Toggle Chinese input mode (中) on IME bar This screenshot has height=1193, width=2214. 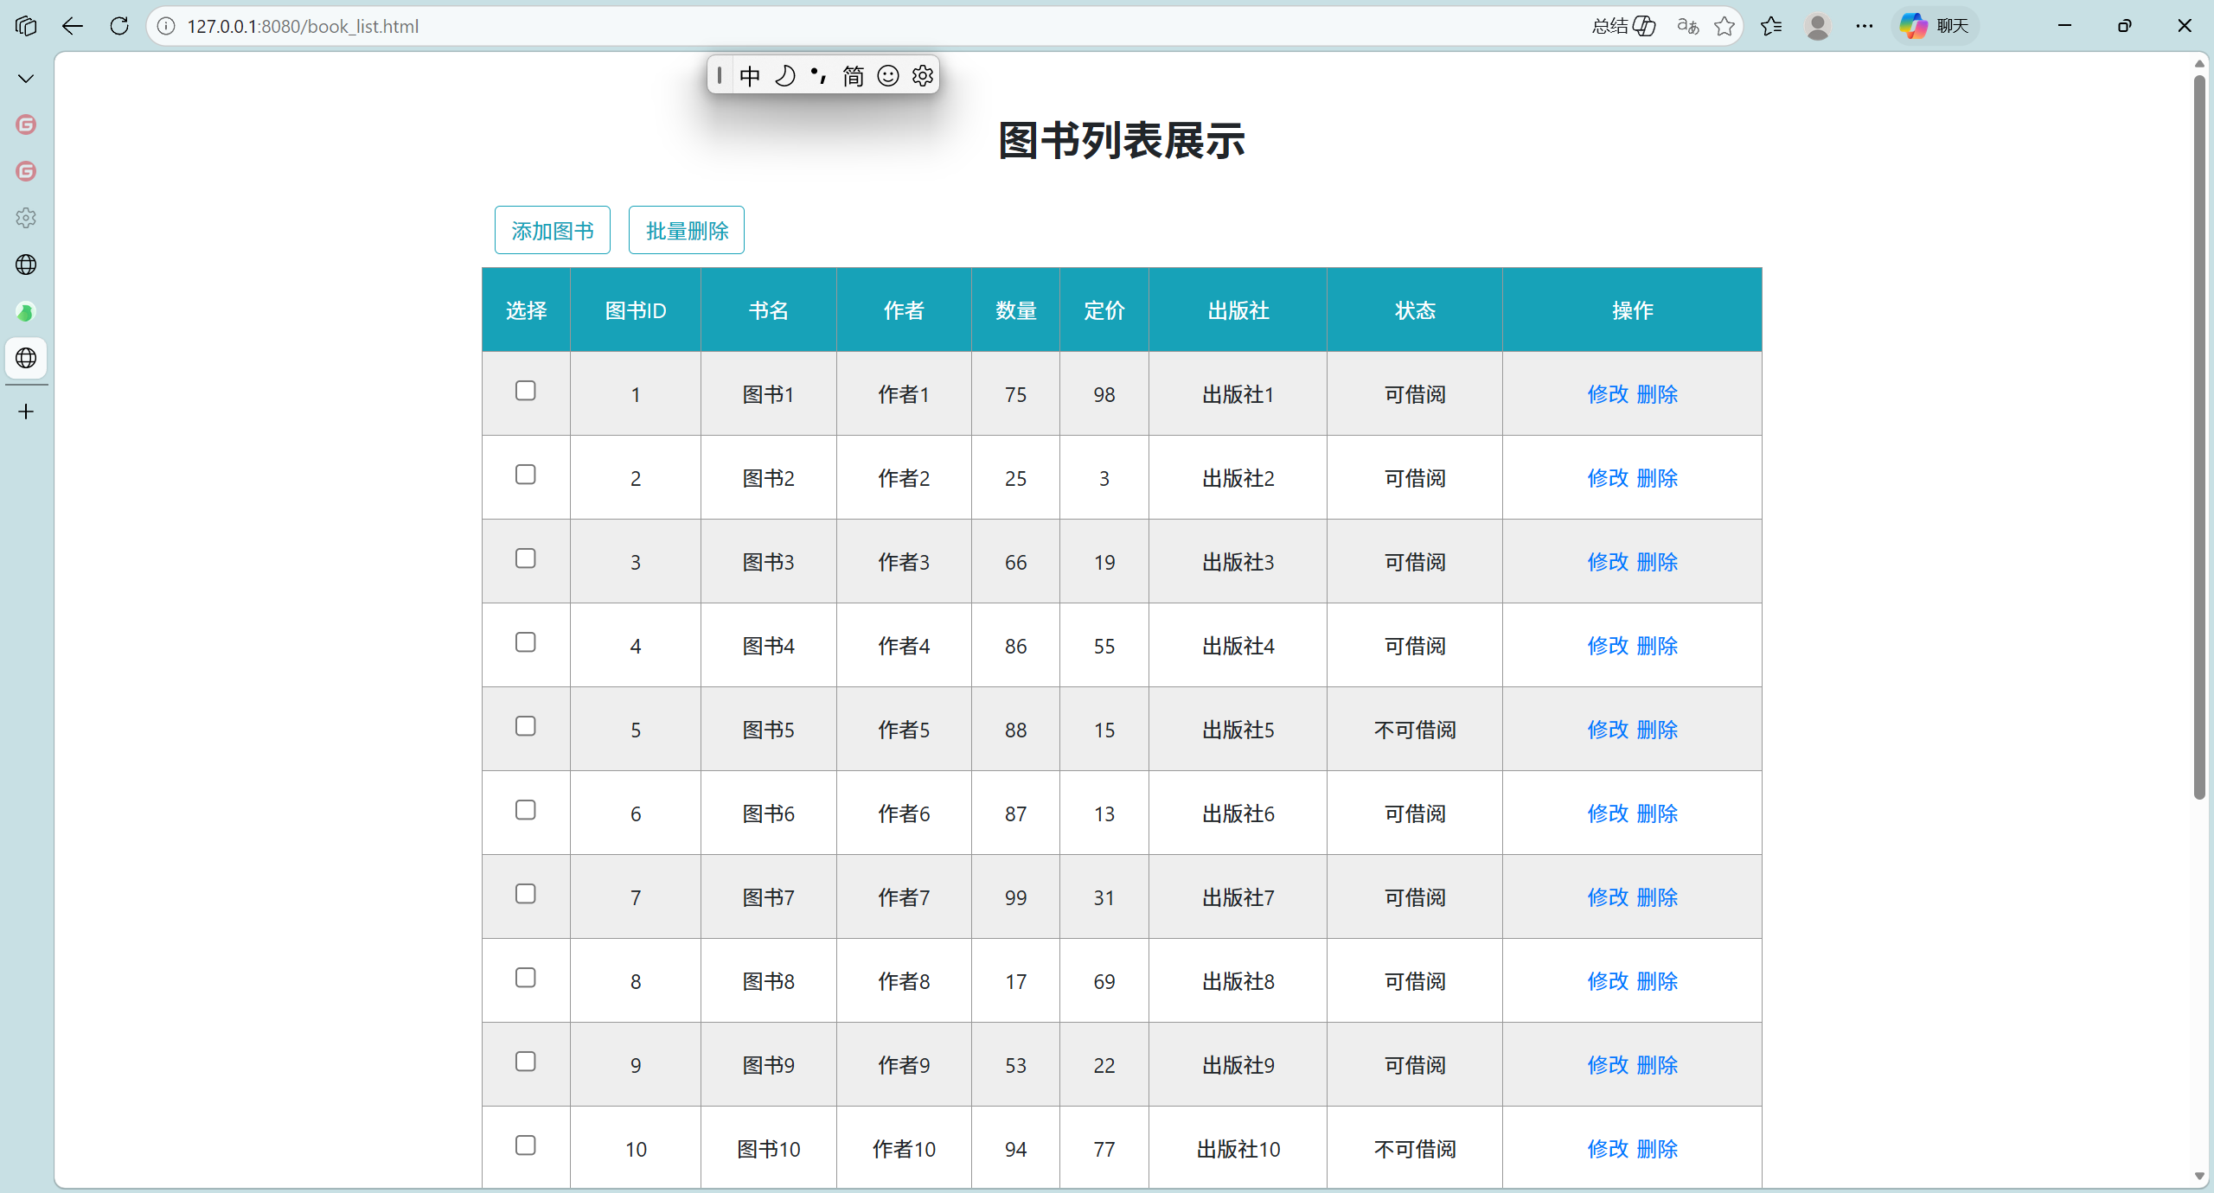tap(750, 76)
